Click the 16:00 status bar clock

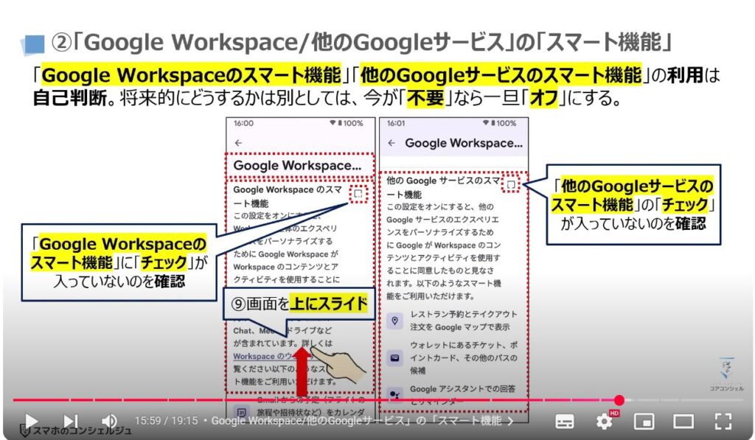(243, 123)
